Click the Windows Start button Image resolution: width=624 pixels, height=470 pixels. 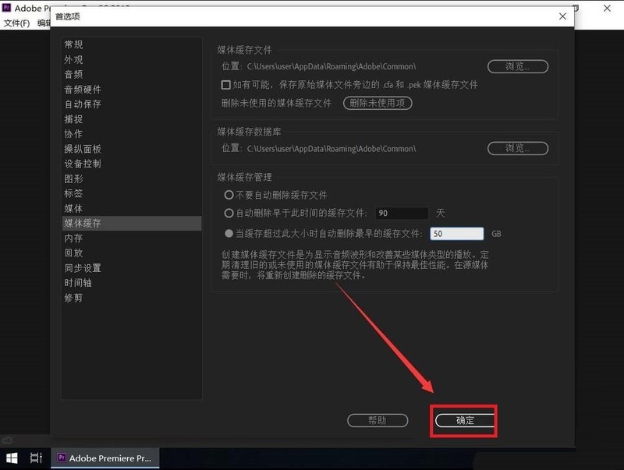click(x=12, y=458)
